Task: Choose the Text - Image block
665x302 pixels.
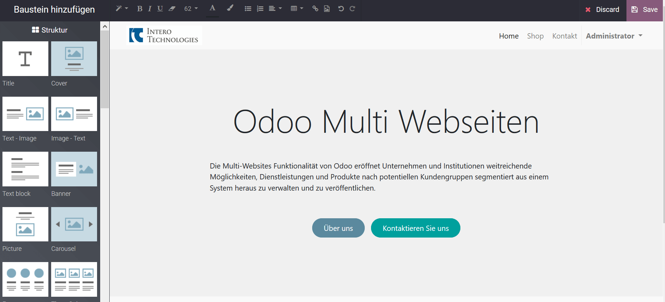Action: (25, 114)
